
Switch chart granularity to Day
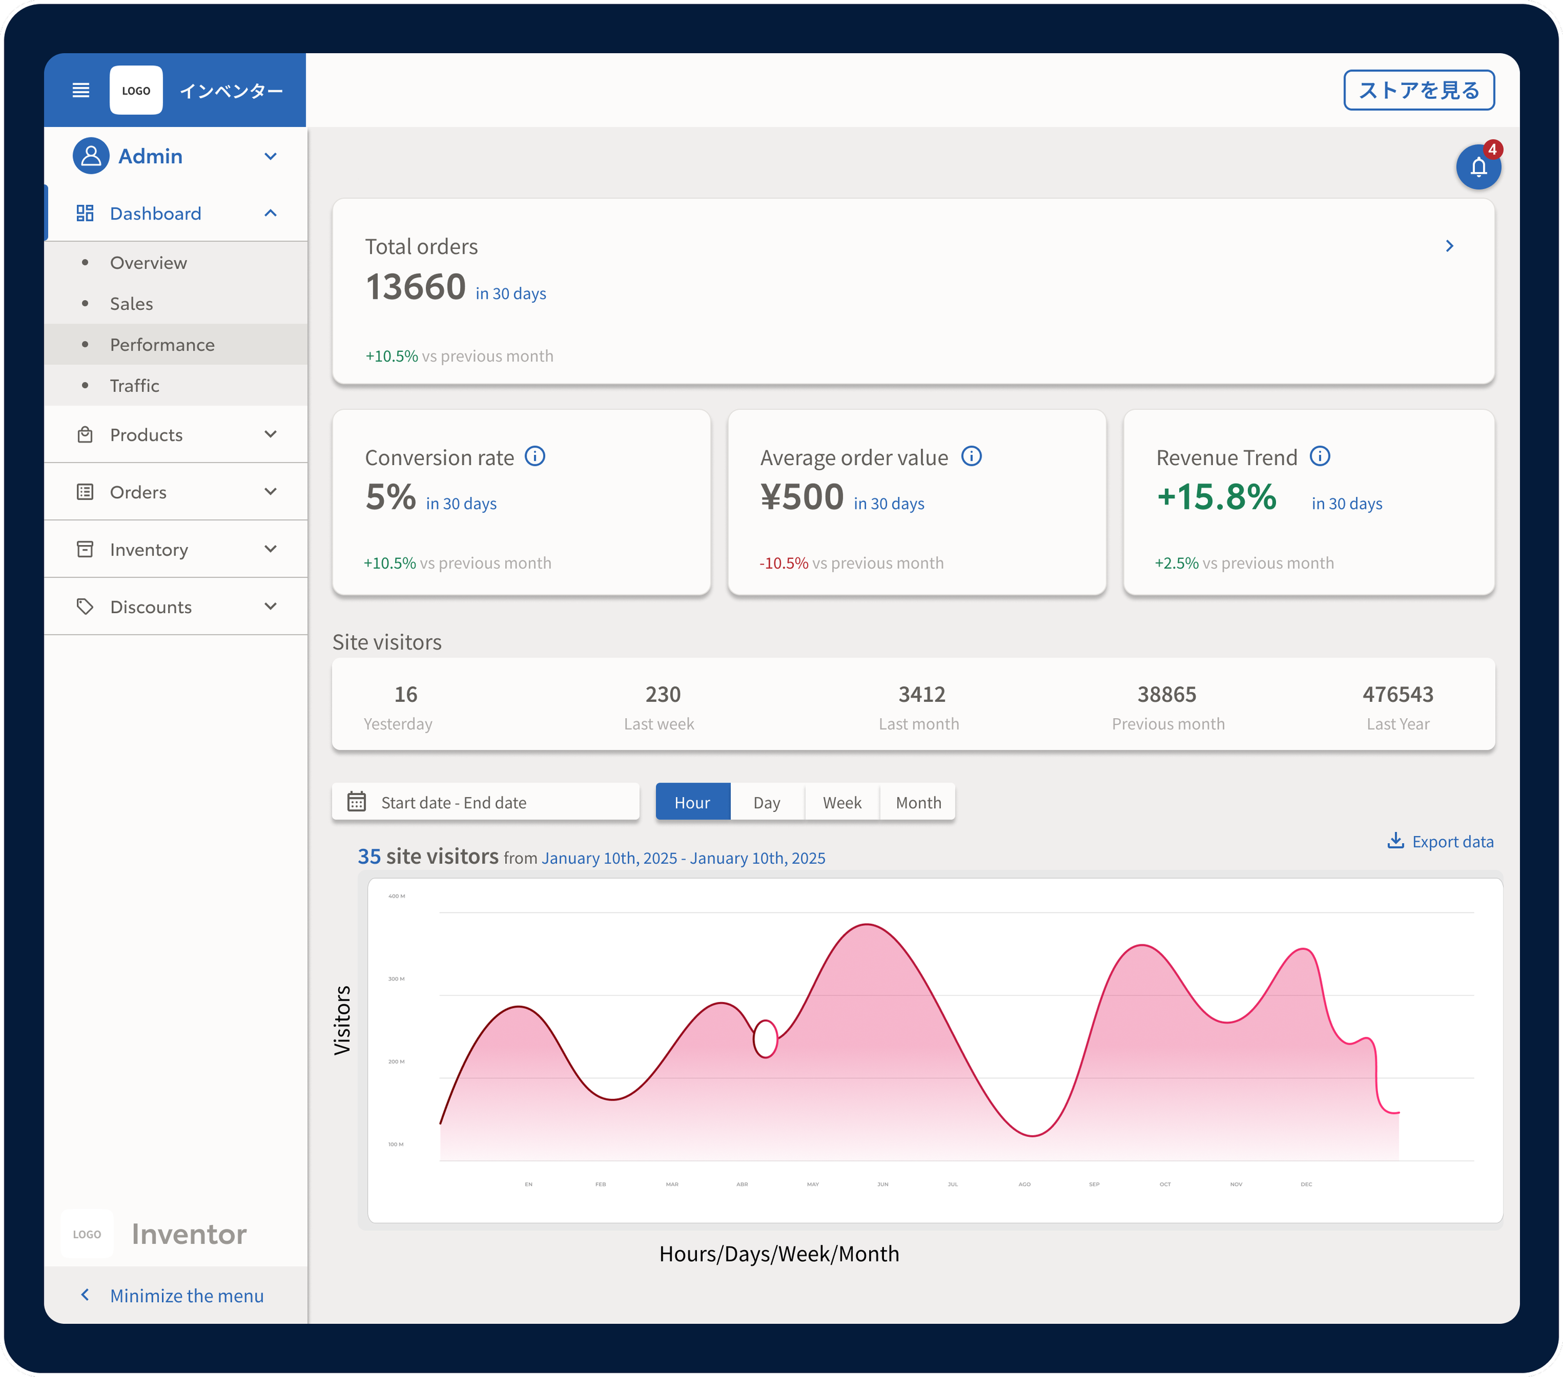[x=766, y=802]
